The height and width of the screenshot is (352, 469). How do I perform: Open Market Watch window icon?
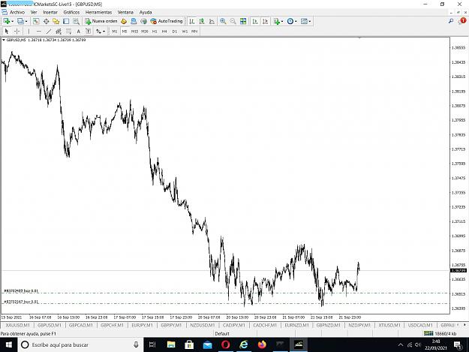[36, 21]
